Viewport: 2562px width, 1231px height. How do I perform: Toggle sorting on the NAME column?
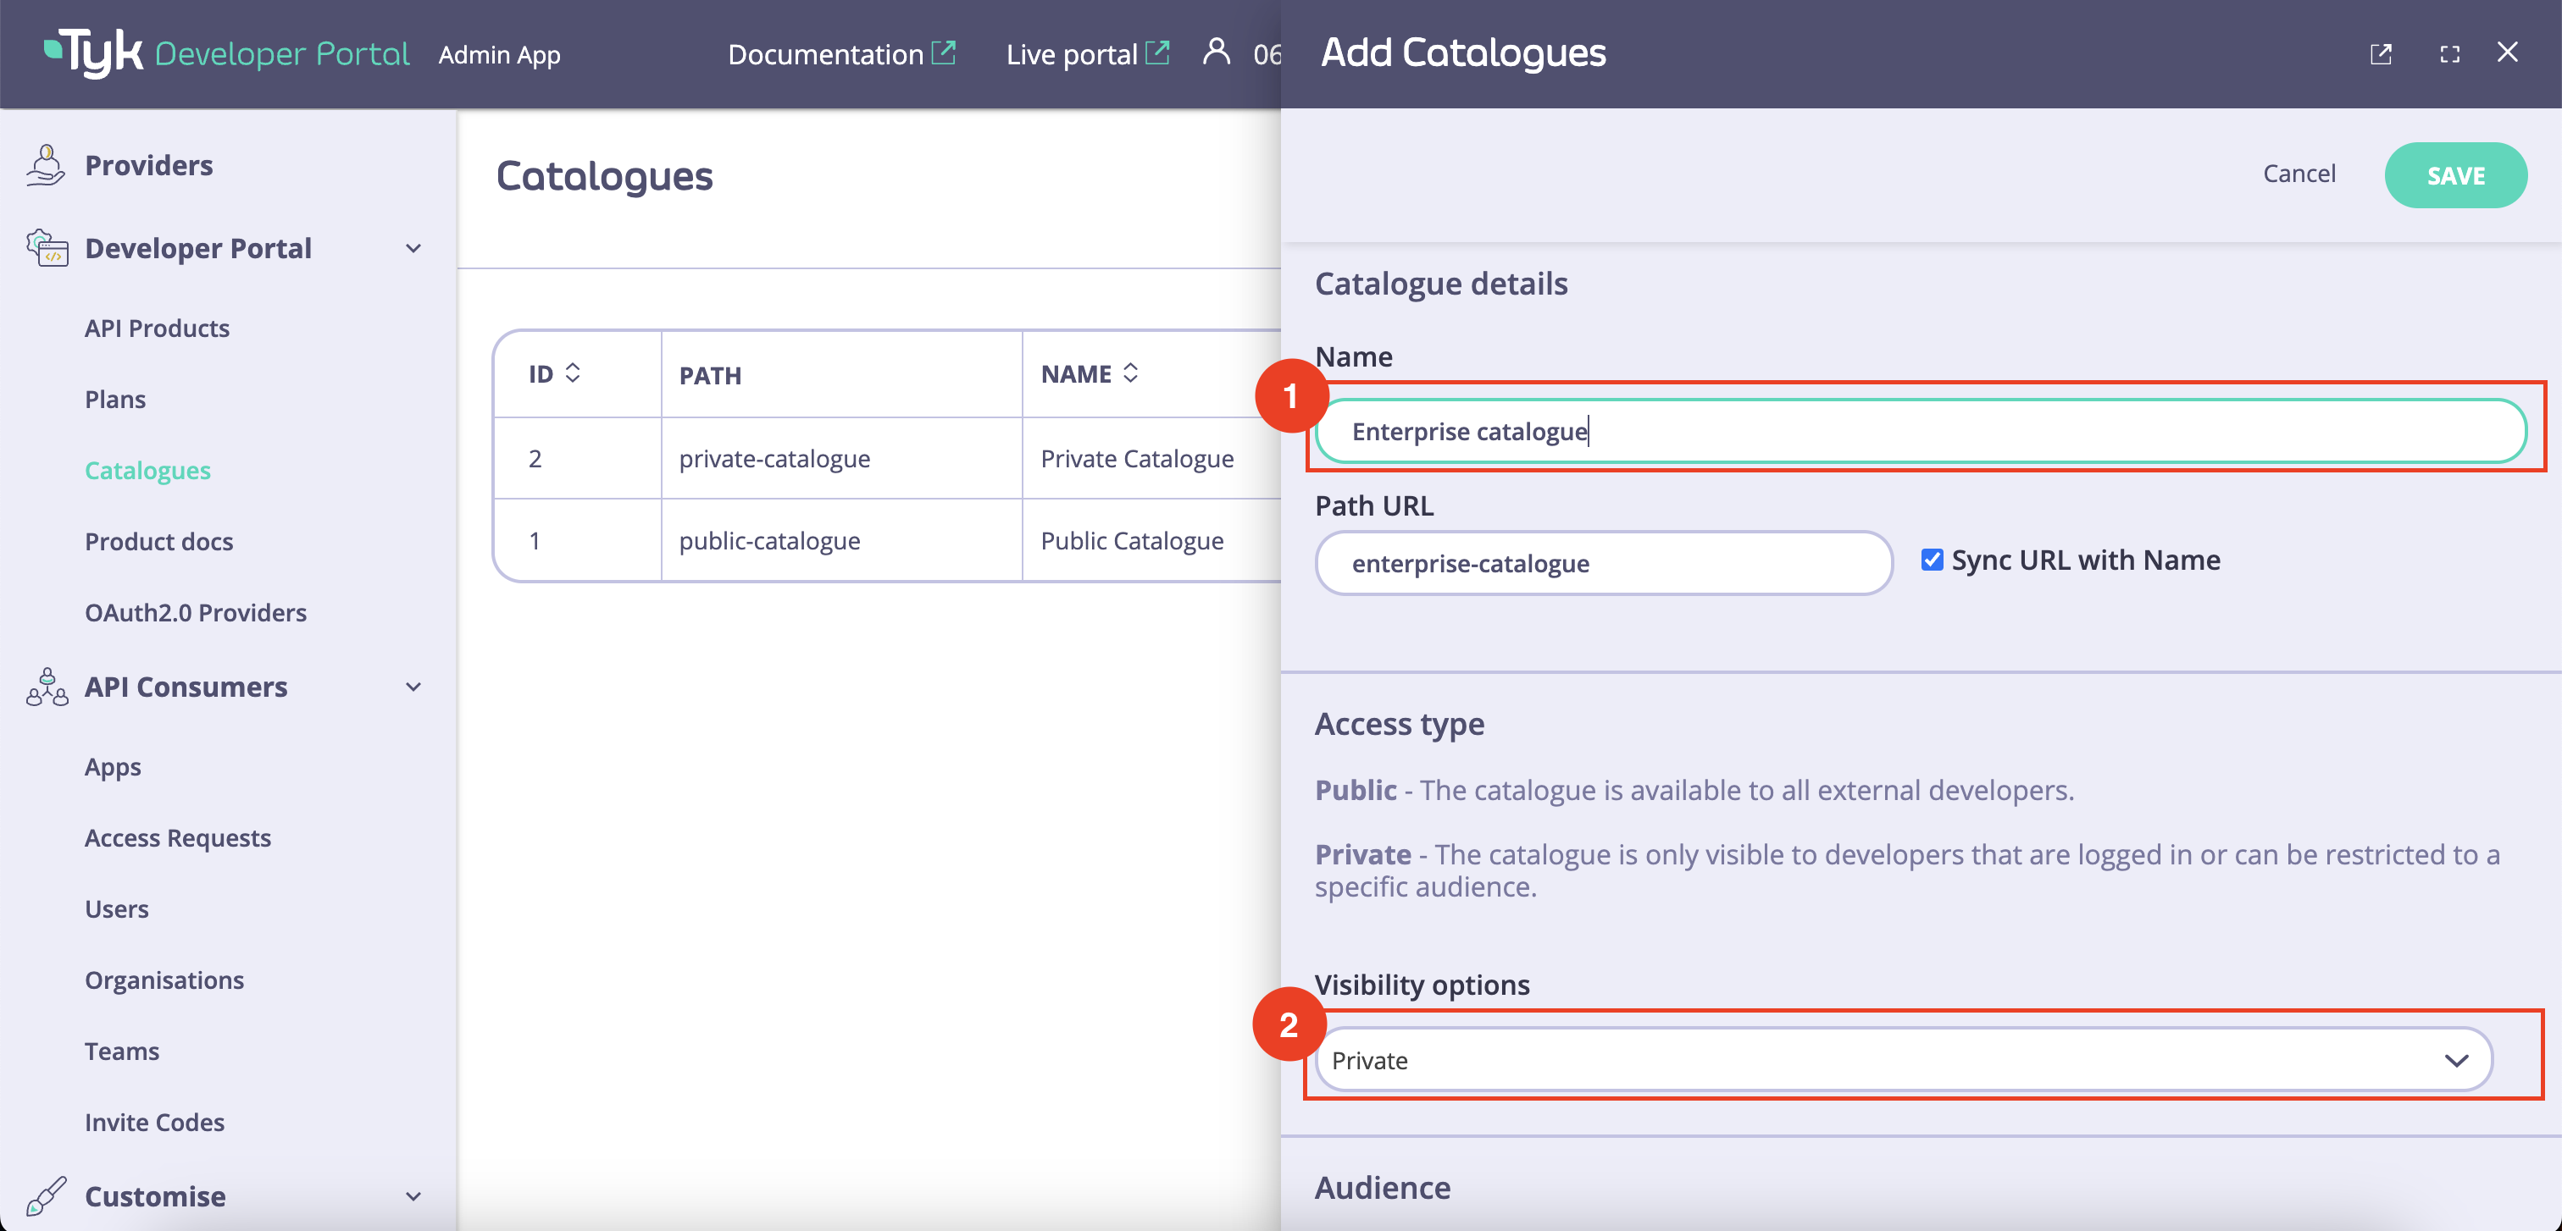[1130, 373]
